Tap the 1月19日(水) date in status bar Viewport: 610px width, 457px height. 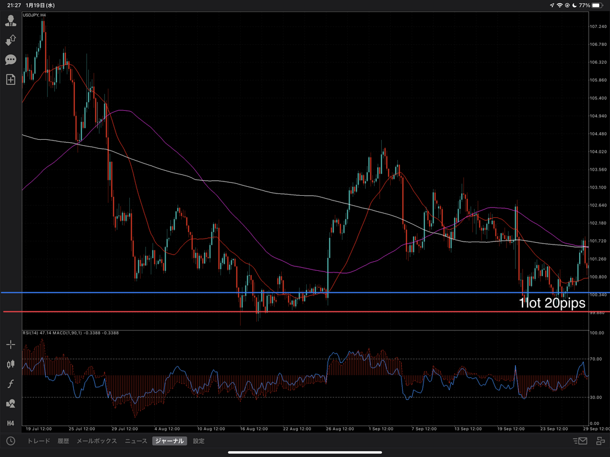click(40, 5)
